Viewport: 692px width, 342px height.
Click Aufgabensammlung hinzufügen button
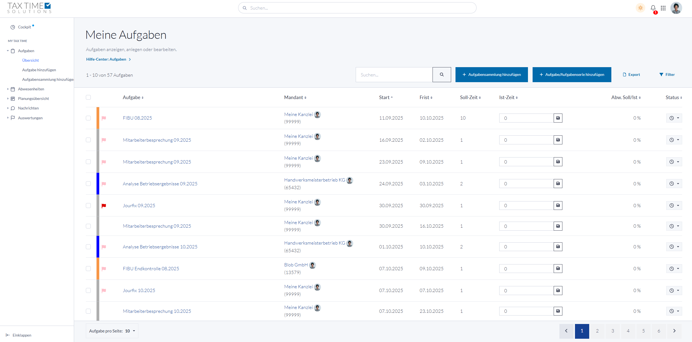491,75
